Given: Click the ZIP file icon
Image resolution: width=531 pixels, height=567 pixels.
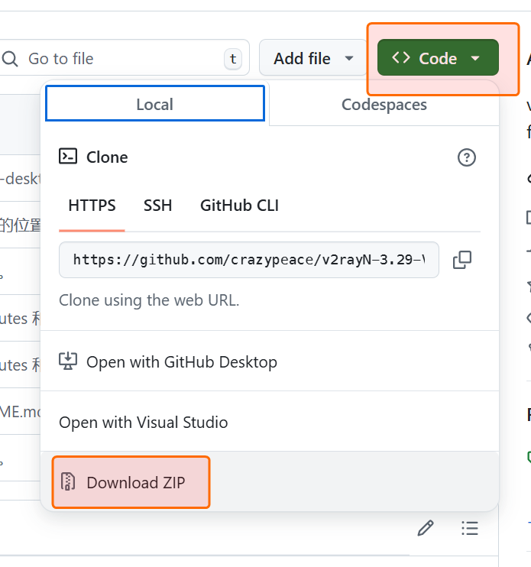Looking at the screenshot, I should pos(68,481).
